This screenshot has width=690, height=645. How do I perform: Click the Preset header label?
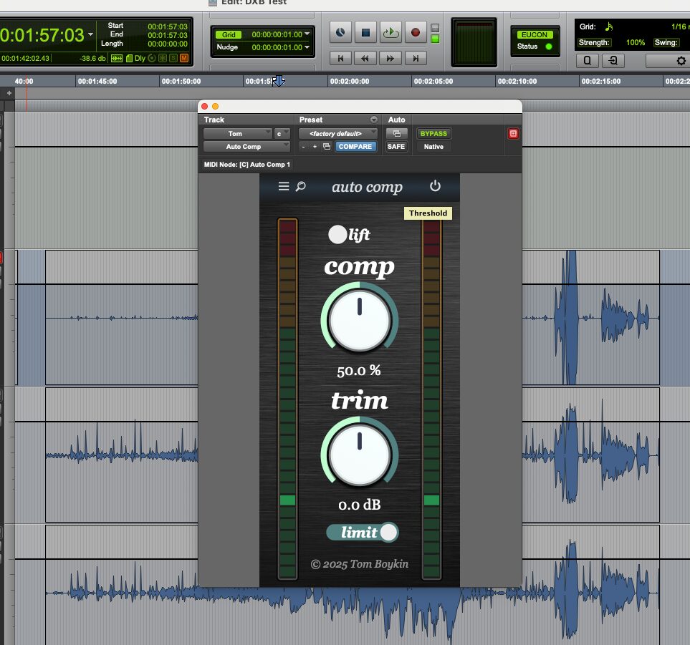pyautogui.click(x=311, y=120)
